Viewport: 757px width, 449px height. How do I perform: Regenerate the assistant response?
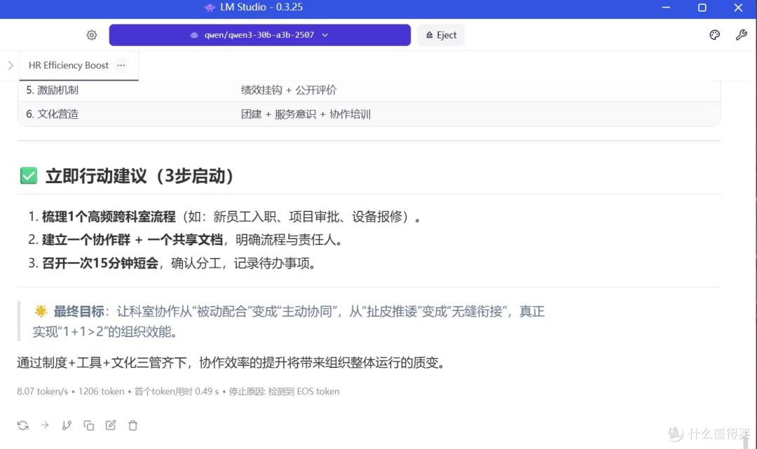click(x=22, y=425)
